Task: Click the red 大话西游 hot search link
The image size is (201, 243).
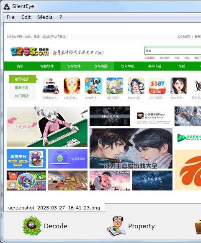Action: coord(149,58)
